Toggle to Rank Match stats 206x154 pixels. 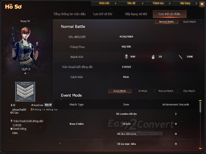(190, 22)
